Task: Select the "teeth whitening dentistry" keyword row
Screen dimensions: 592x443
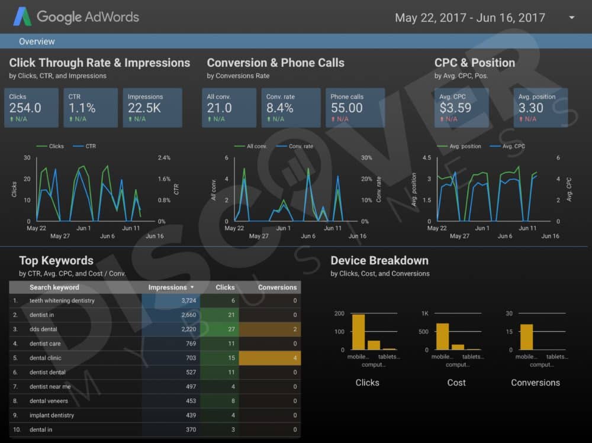Action: (x=155, y=300)
